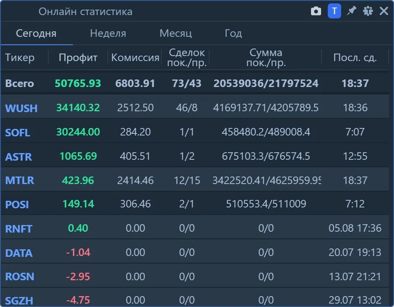Viewport: 394px width, 307px height.
Task: Select the SOFL ticker
Action: [x=18, y=133]
